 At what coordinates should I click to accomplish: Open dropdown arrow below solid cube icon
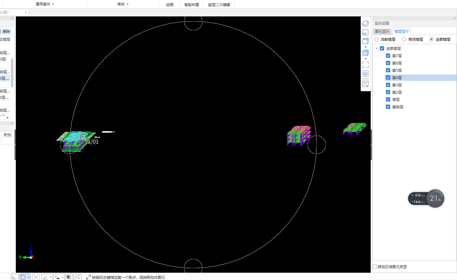click(x=366, y=59)
